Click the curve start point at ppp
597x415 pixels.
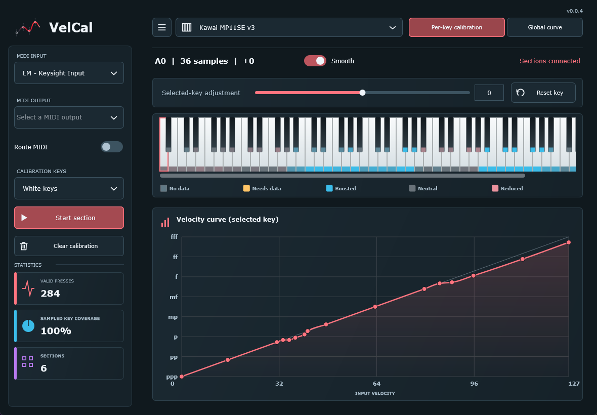click(x=182, y=377)
